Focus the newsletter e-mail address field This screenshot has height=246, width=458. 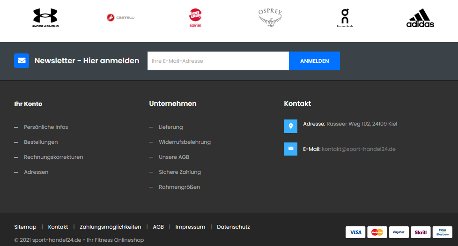point(218,61)
